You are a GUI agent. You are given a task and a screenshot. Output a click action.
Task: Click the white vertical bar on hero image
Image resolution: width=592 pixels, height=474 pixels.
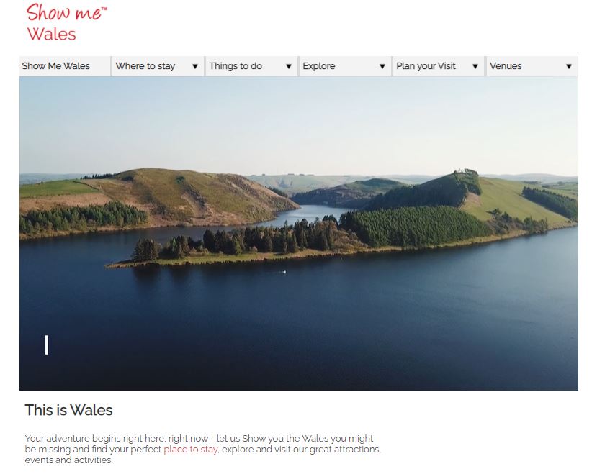point(47,345)
